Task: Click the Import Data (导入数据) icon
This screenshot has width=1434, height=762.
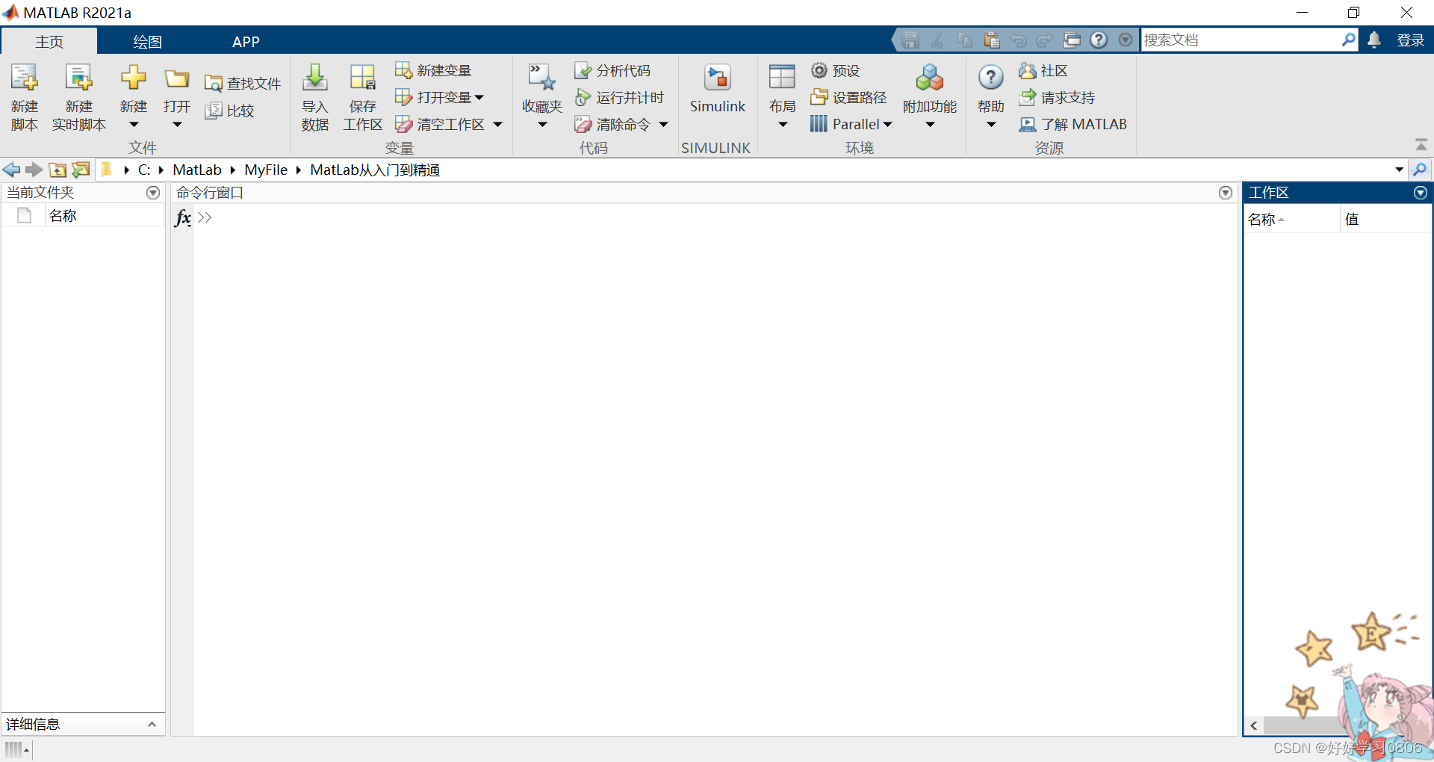Action: pos(314,78)
